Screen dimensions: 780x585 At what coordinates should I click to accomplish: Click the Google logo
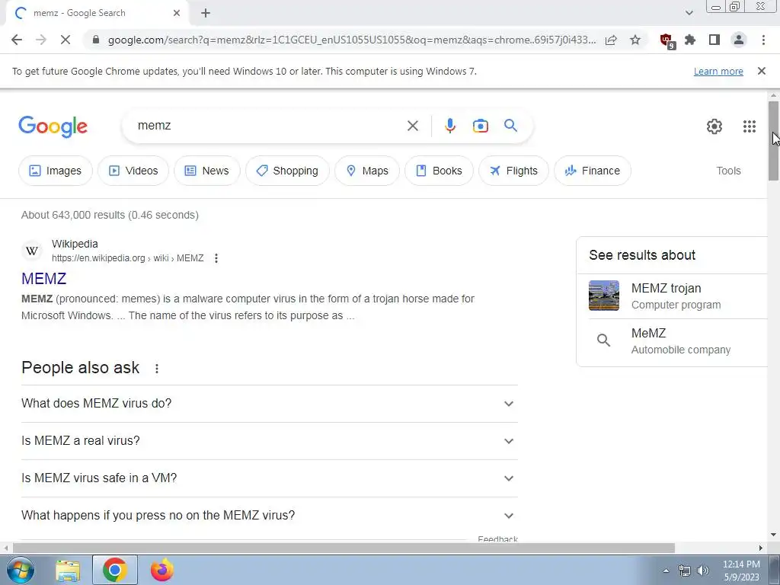pyautogui.click(x=53, y=126)
